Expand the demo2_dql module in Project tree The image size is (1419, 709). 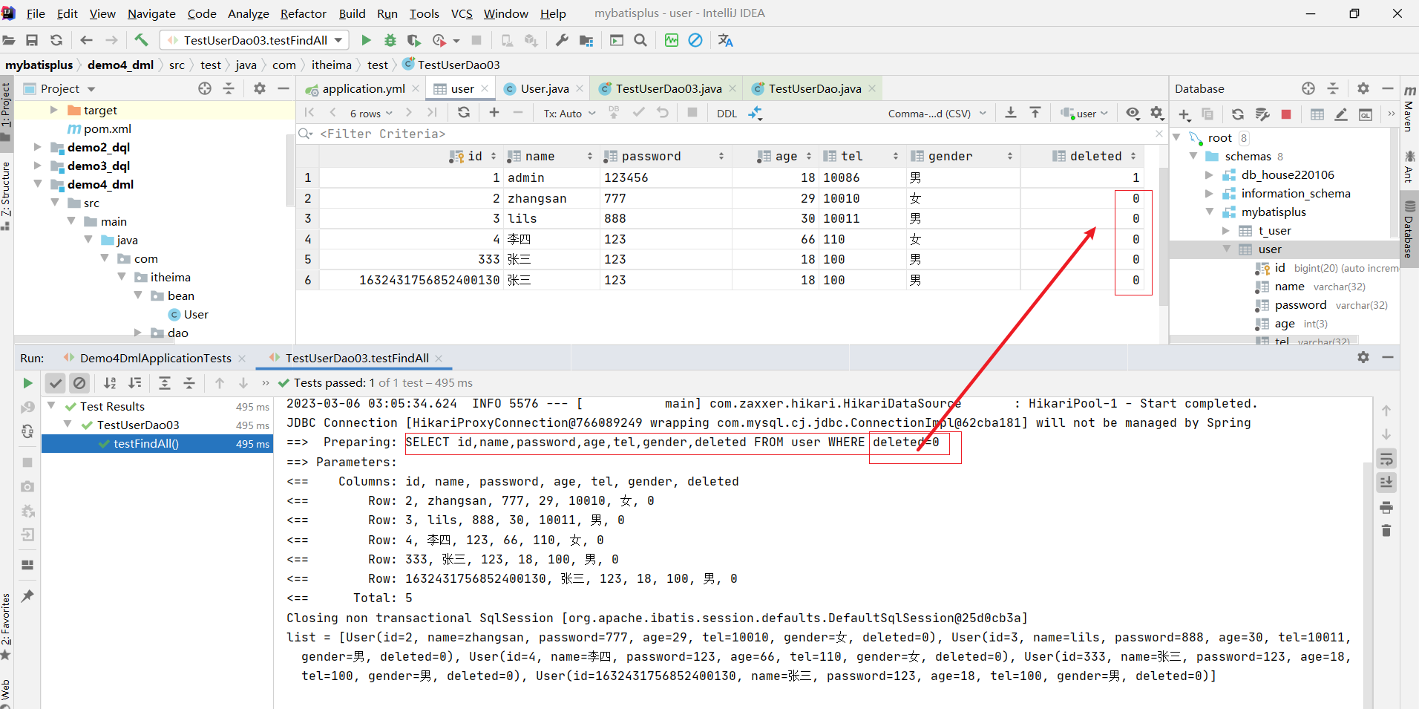[37, 147]
